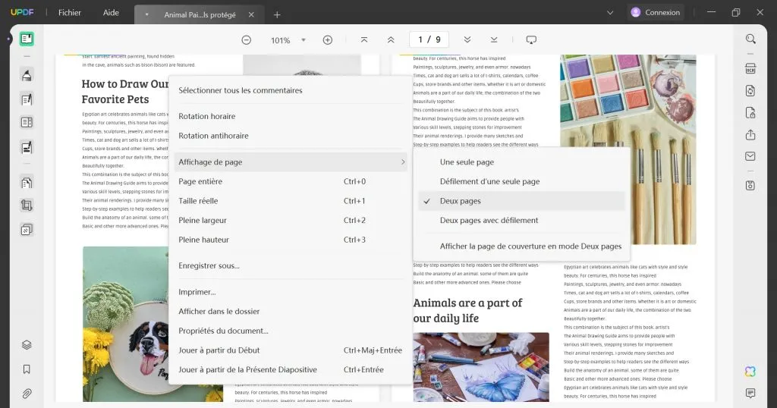777x408 pixels.
Task: Click Save as other icon
Action: coord(750,186)
